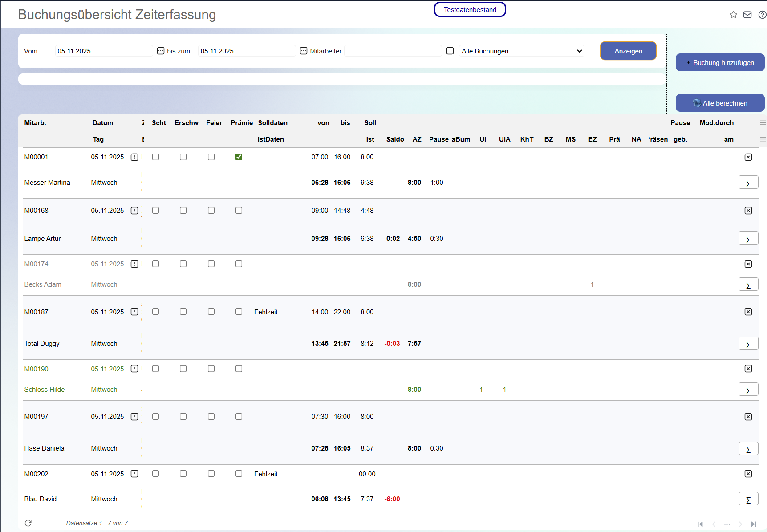The width and height of the screenshot is (767, 532).
Task: Click the red saldo value -6:00
Action: [x=392, y=499]
